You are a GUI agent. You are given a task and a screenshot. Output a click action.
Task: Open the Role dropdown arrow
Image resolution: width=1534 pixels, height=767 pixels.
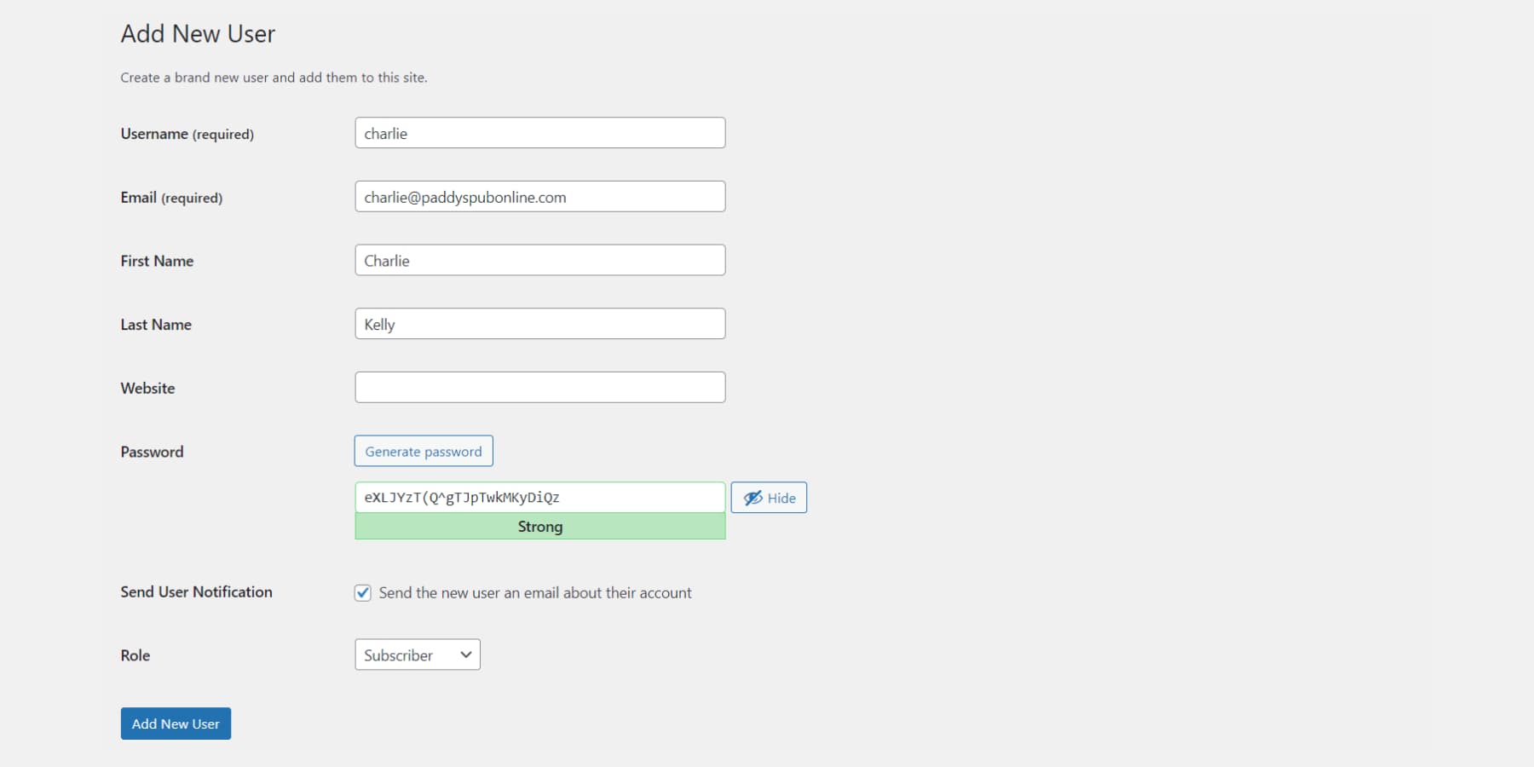(x=465, y=655)
